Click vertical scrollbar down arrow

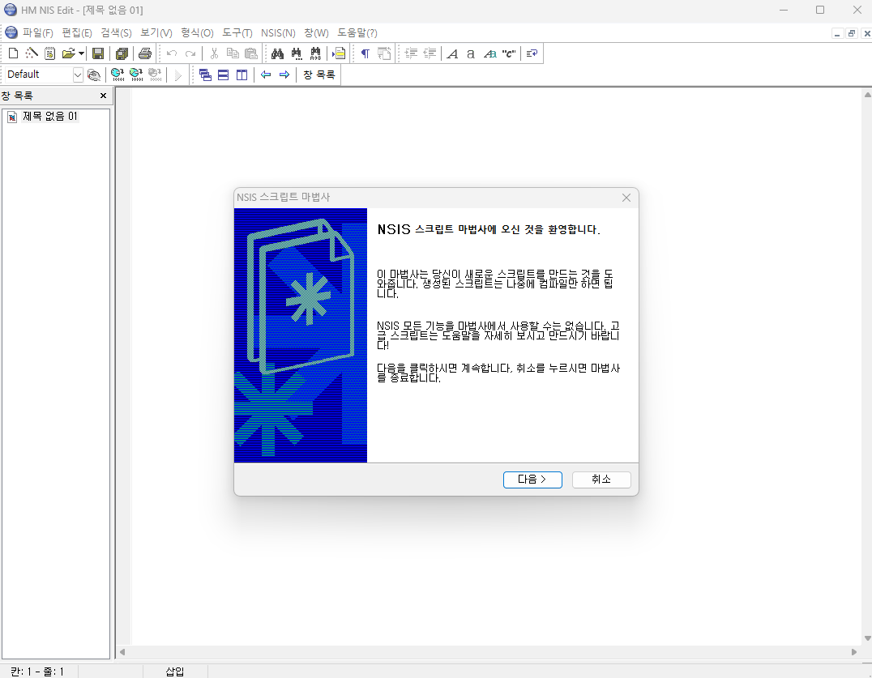868,638
